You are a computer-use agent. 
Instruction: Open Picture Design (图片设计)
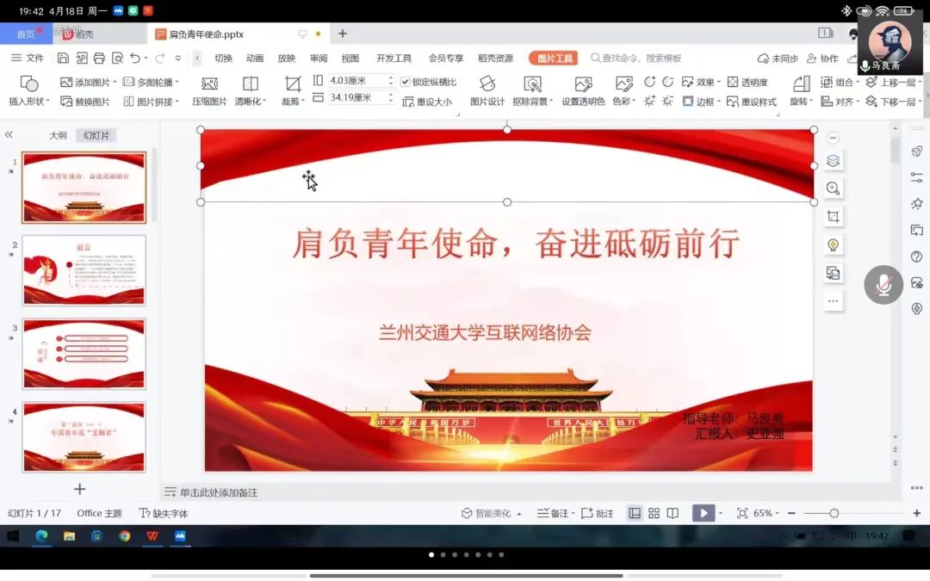point(487,90)
